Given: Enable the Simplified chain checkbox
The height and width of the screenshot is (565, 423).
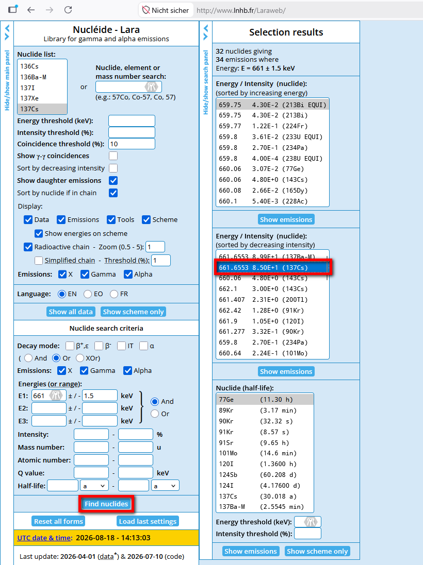Looking at the screenshot, I should coord(39,260).
